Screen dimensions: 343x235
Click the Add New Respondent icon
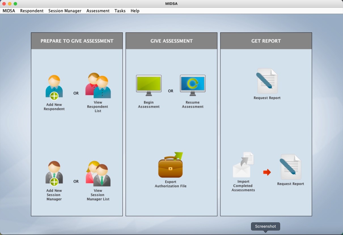coord(54,88)
